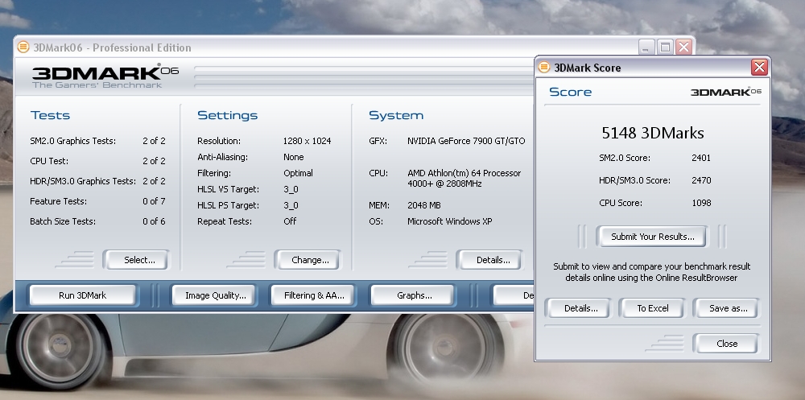Click Submit Your Results... button

point(651,237)
